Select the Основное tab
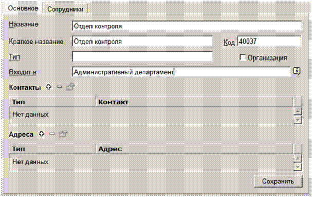The height and width of the screenshot is (198, 313). click(x=23, y=8)
